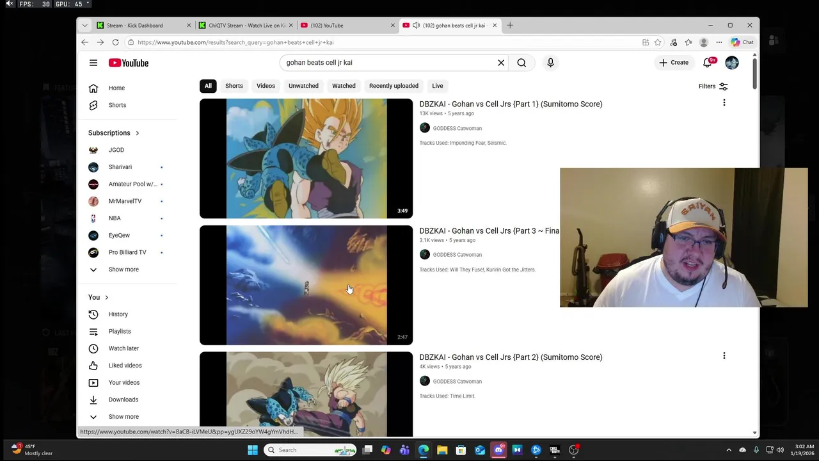
Task: Open YouTube notifications bell
Action: pos(708,63)
